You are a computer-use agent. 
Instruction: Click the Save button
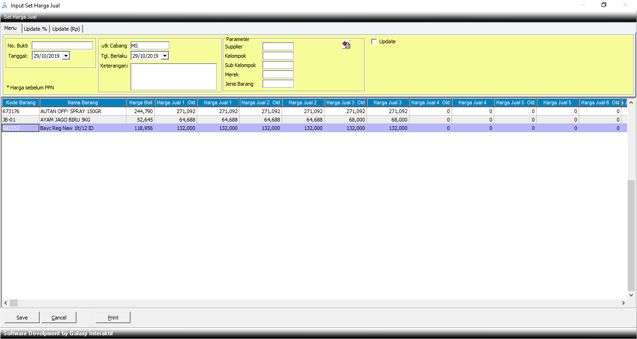(22, 318)
